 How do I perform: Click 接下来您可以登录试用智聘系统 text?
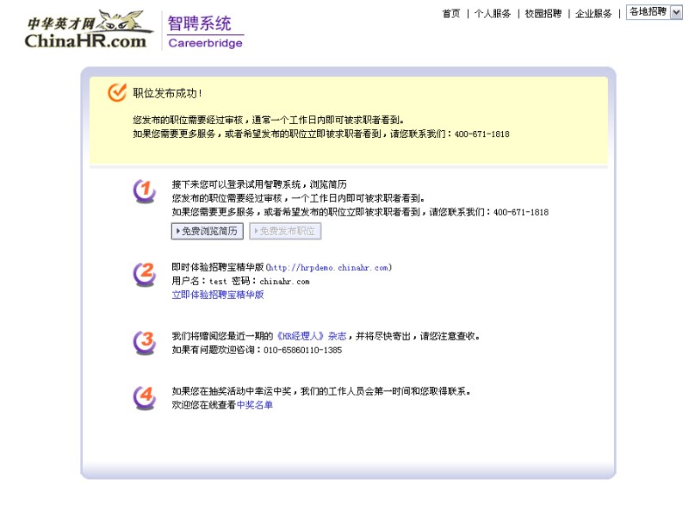coord(236,184)
